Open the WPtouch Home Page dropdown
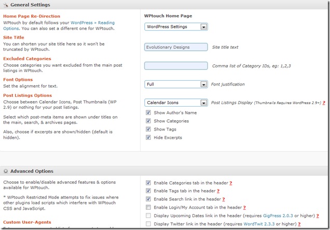330x230 pixels. tap(176, 26)
